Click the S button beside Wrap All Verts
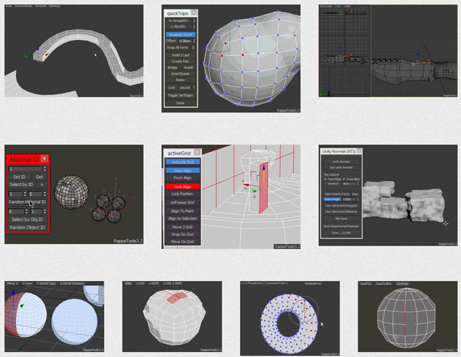 193,47
